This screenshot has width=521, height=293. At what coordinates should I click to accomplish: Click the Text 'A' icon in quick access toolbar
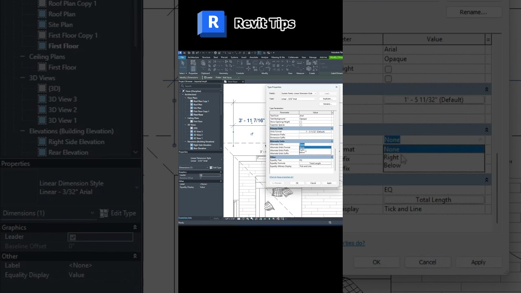244,52
